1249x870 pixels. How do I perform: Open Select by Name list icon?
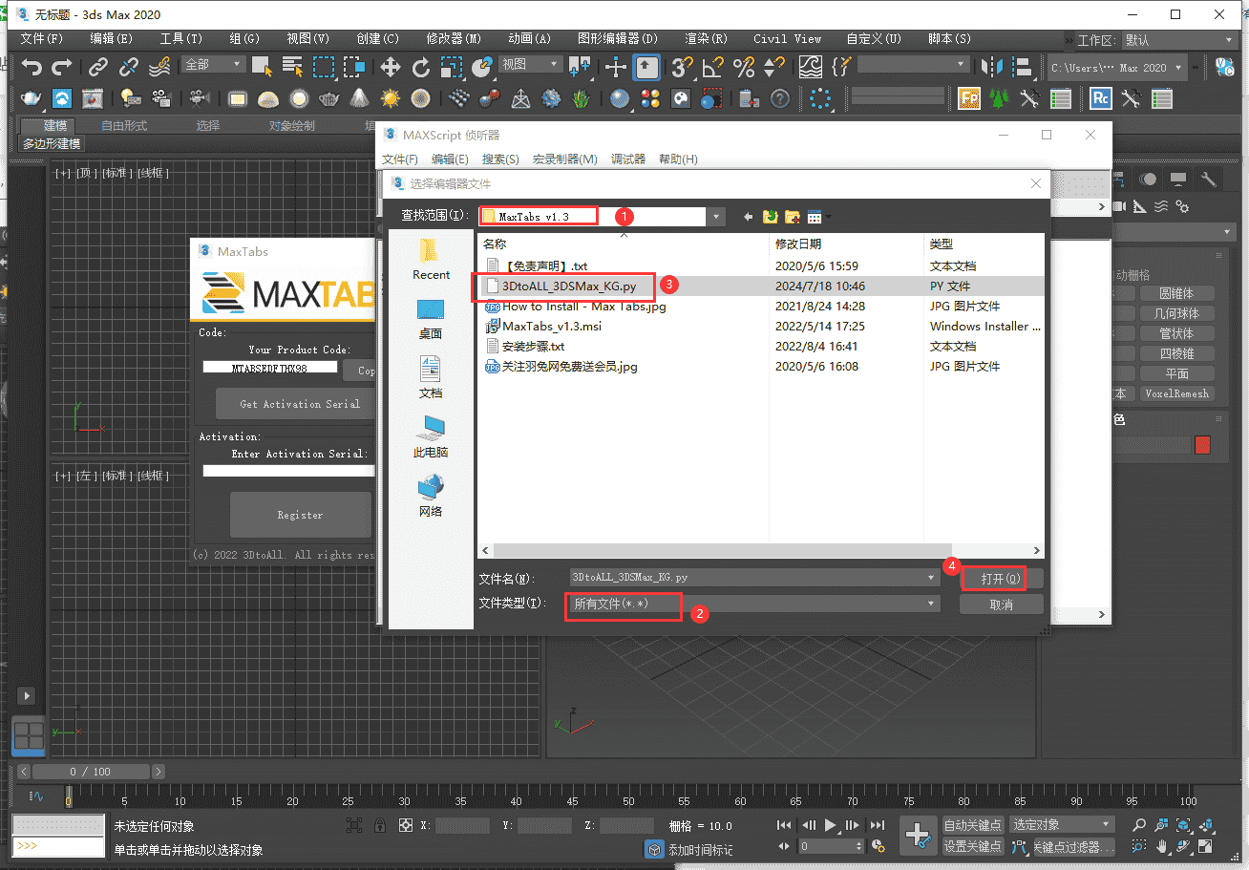click(292, 67)
